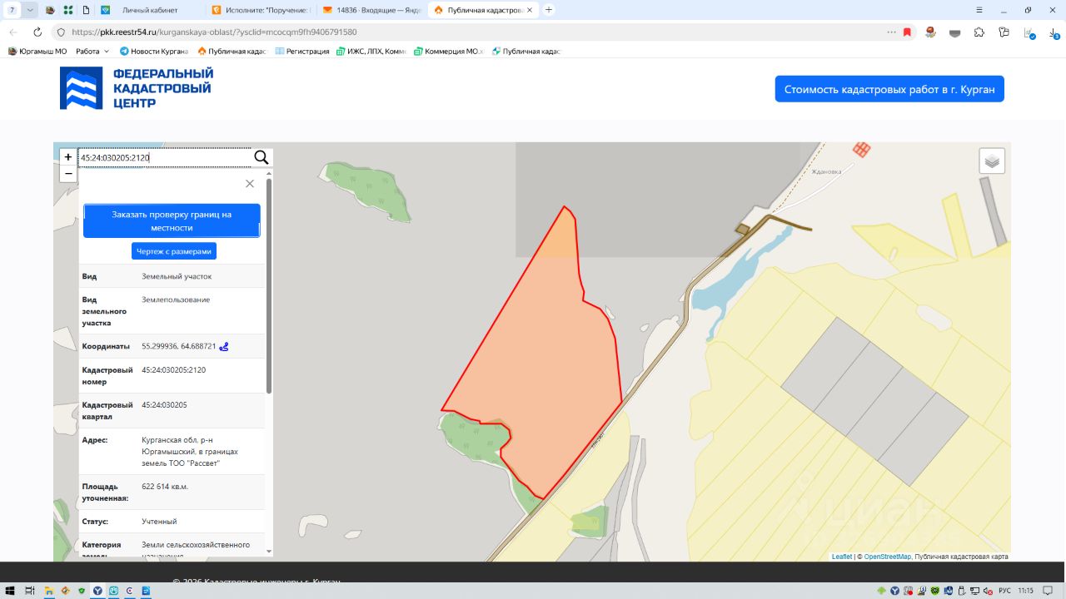
Task: Open the browser extensions puzzle icon
Action: (x=979, y=32)
